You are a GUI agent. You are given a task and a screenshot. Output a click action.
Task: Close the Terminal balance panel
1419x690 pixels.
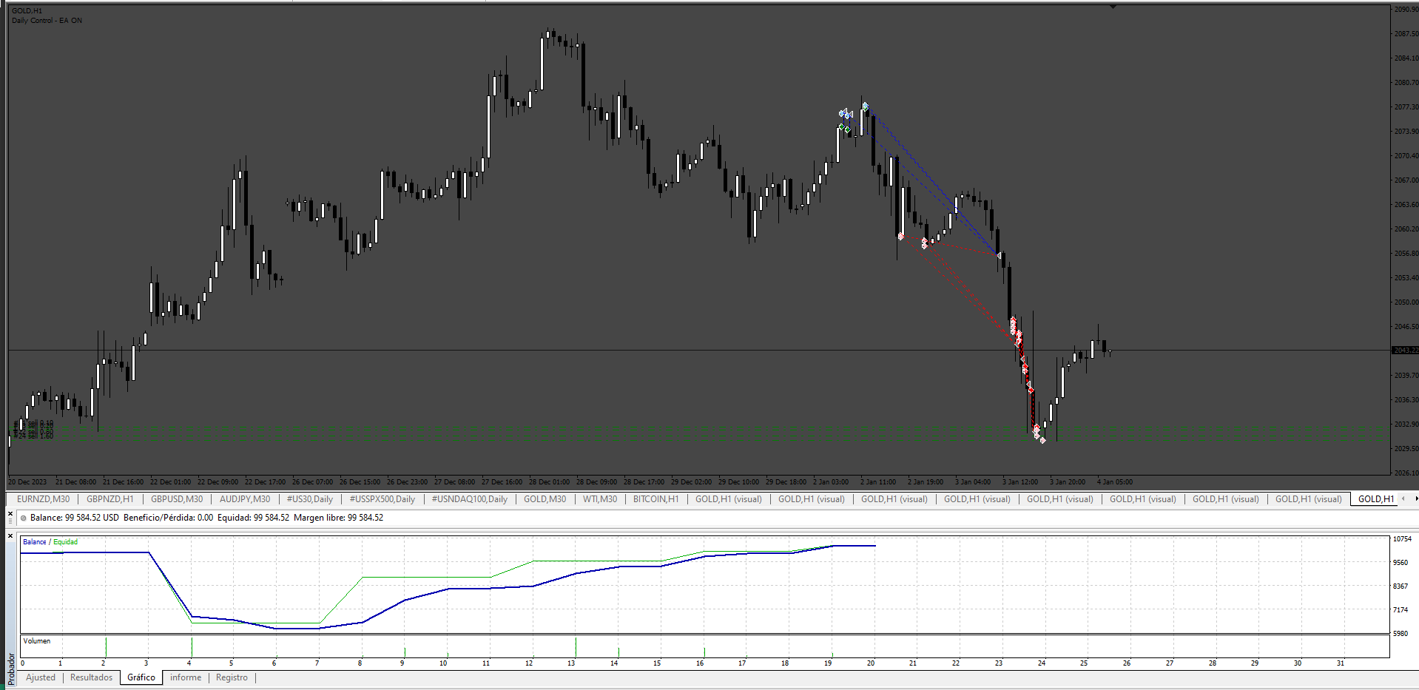pyautogui.click(x=10, y=514)
